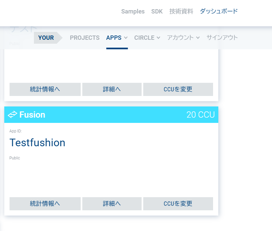
Task: Click CCUを変更 on the Fusion card
Action: point(178,204)
